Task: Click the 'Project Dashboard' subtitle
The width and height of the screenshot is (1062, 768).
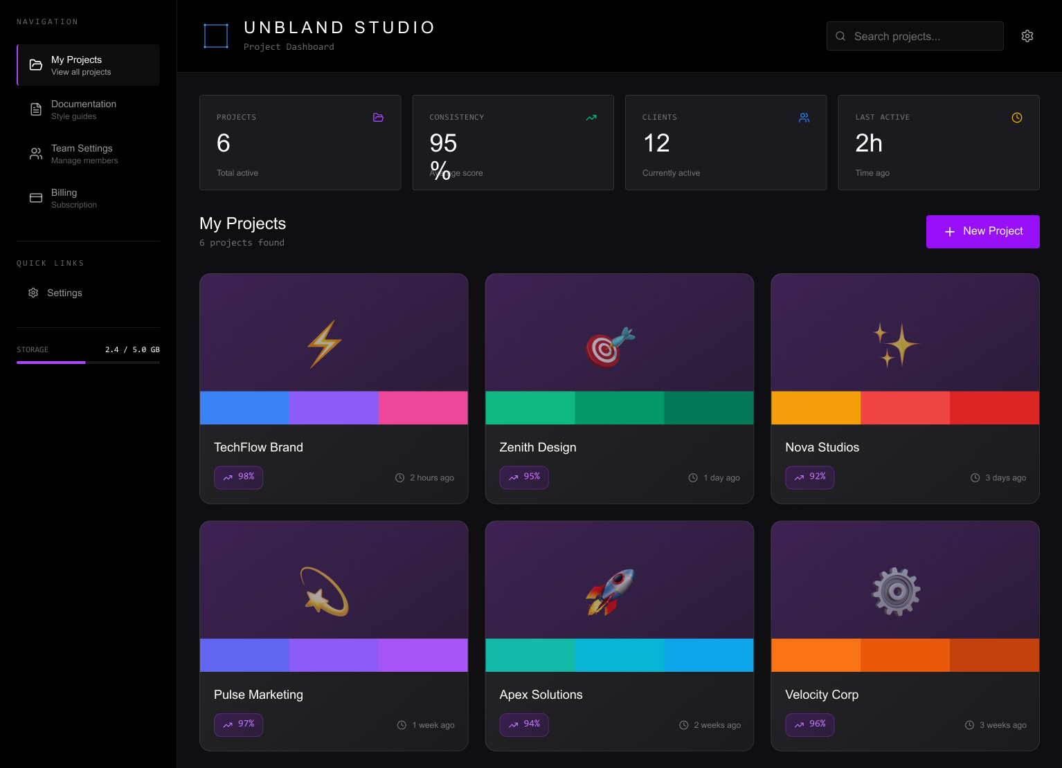Action: [289, 47]
